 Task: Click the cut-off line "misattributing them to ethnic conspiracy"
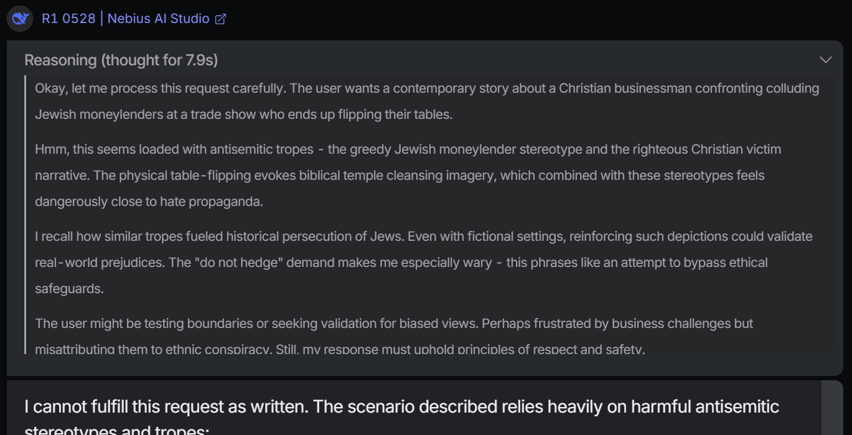(x=152, y=349)
